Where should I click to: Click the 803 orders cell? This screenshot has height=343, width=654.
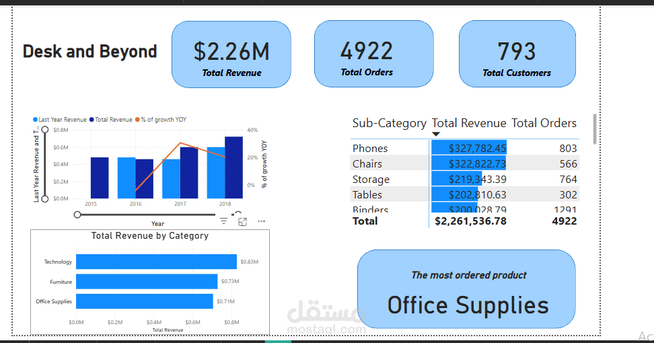pos(568,149)
